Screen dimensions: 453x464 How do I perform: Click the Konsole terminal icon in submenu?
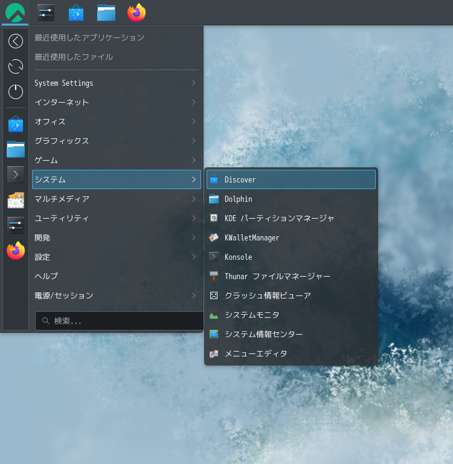point(214,257)
